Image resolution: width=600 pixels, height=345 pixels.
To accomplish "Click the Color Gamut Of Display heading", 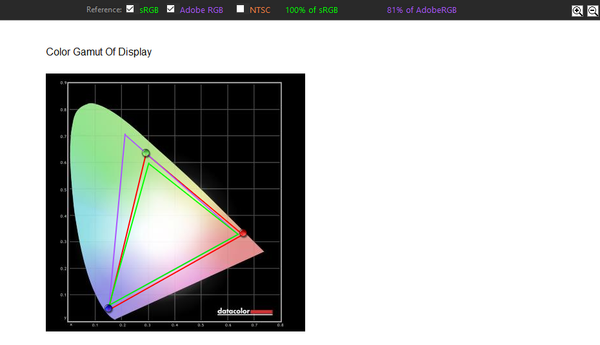I will 99,52.
